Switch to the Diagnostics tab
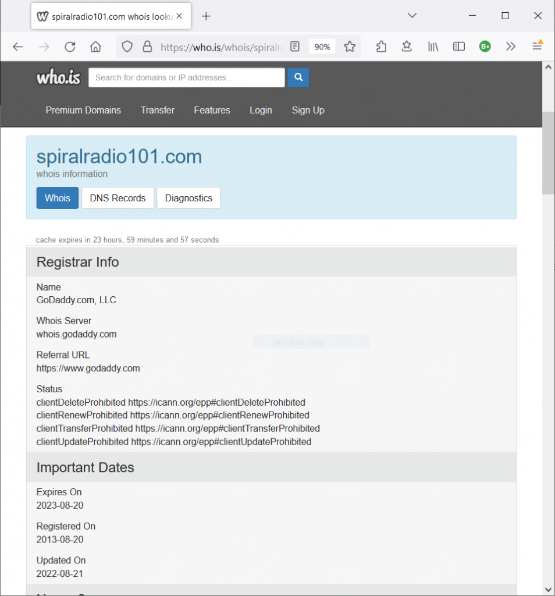Viewport: 555px width, 596px height. [x=189, y=198]
